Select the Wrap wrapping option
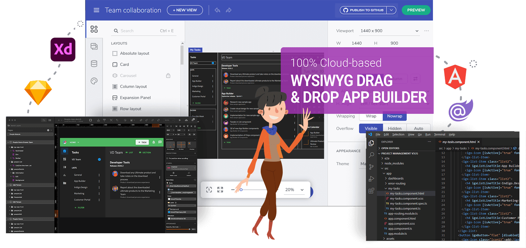 click(x=371, y=116)
